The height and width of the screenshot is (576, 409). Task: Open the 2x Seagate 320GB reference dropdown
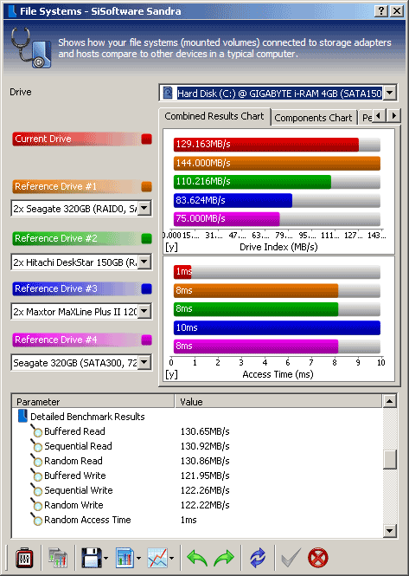coord(144,208)
